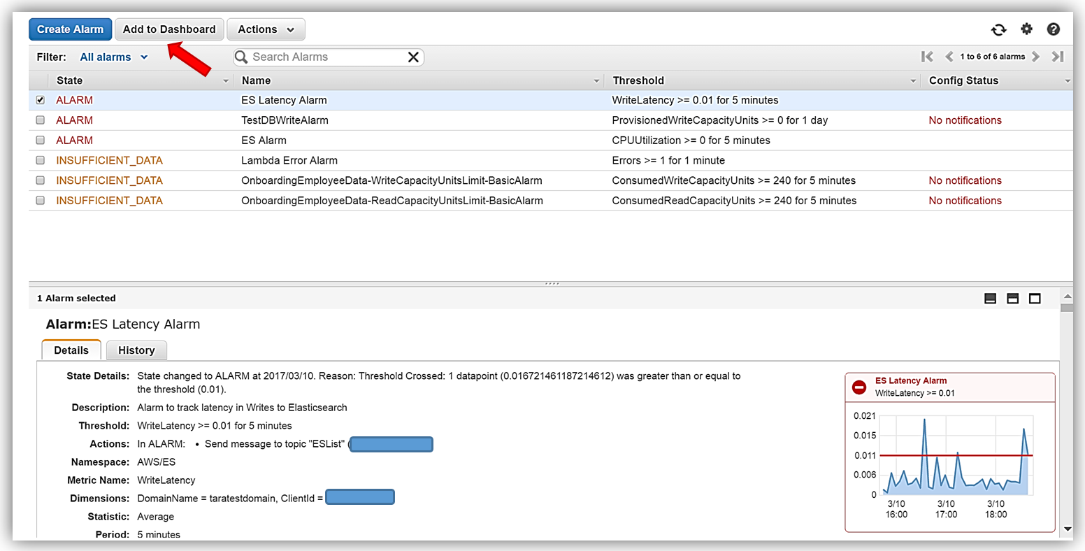Clear the Search Alarms field with X
1085x551 pixels.
(x=413, y=57)
